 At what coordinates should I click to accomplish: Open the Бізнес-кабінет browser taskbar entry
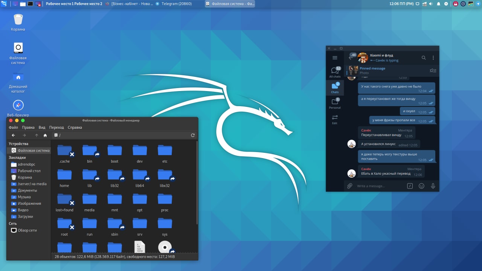coord(128,4)
